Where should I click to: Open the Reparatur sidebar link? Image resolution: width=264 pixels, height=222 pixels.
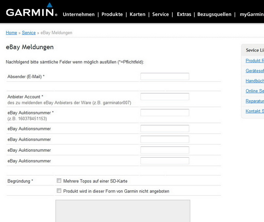point(255,101)
